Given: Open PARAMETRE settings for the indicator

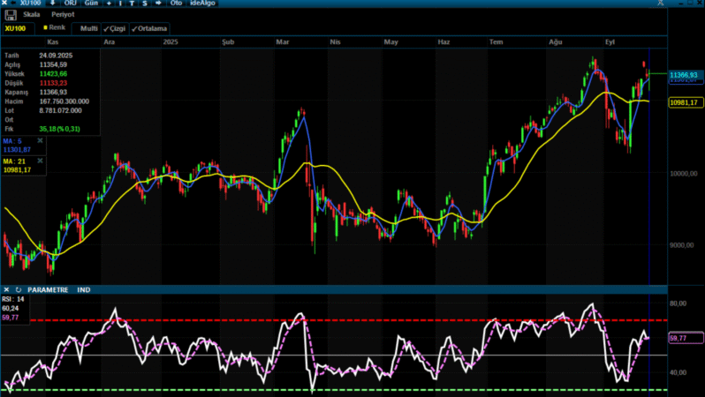Looking at the screenshot, I should tap(48, 289).
